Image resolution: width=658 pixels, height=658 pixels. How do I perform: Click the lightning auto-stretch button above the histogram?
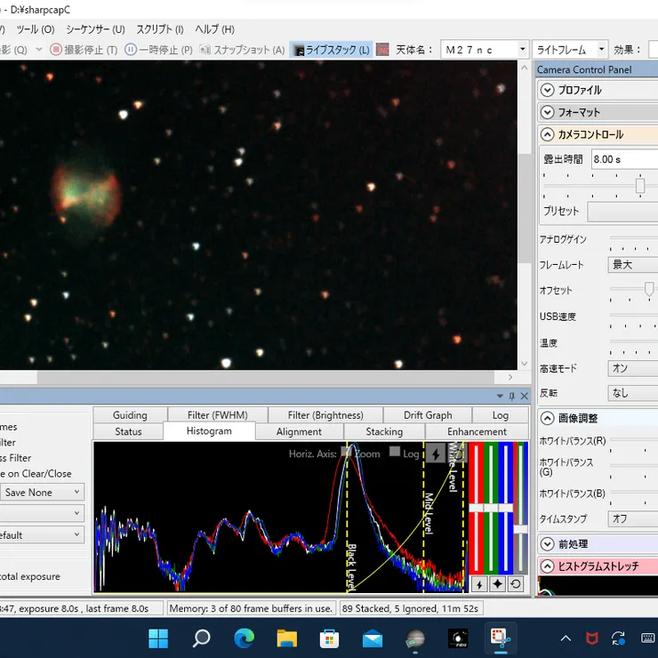pos(436,453)
